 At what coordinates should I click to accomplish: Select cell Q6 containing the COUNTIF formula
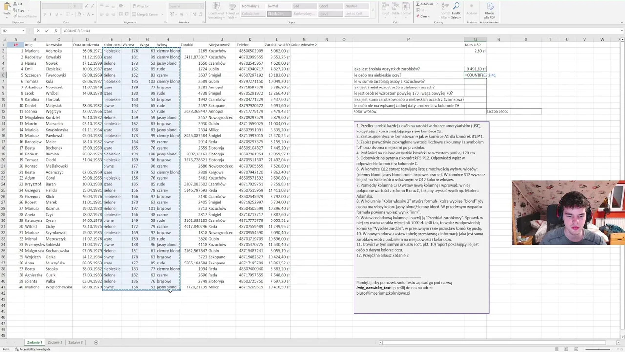click(x=475, y=75)
